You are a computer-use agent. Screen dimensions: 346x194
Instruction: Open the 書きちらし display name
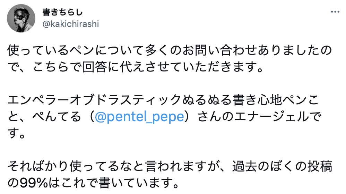(62, 12)
